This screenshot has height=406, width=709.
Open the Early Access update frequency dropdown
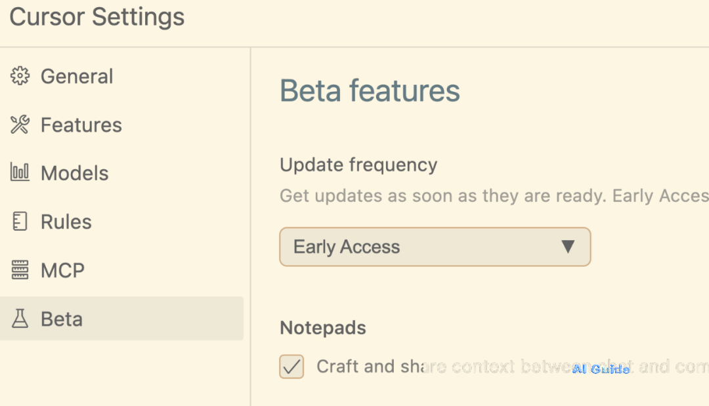coord(435,247)
